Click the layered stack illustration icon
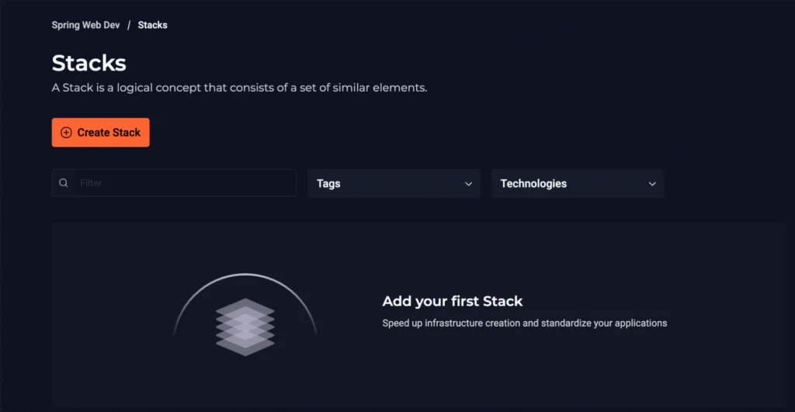Viewport: 795px width, 412px height. pyautogui.click(x=245, y=327)
